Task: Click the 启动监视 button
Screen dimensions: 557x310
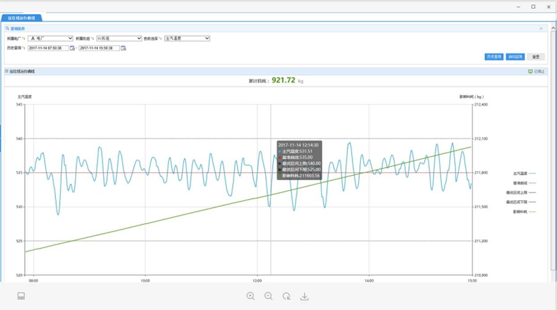Action: click(x=515, y=57)
